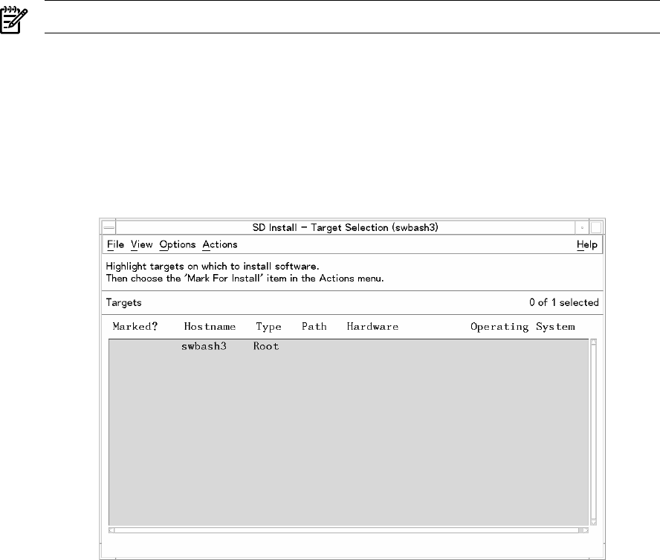Open the Help menu
The height and width of the screenshot is (560, 660).
(586, 244)
